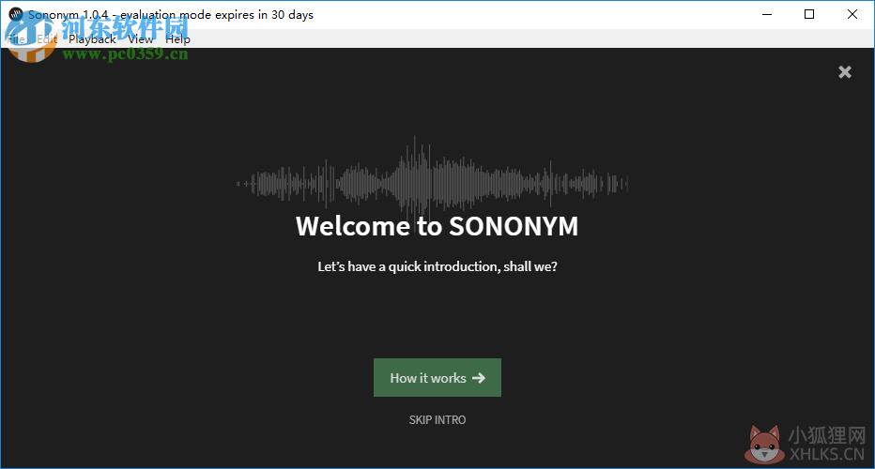Viewport: 875px width, 469px height.
Task: Open the Playback menu
Action: coord(92,39)
